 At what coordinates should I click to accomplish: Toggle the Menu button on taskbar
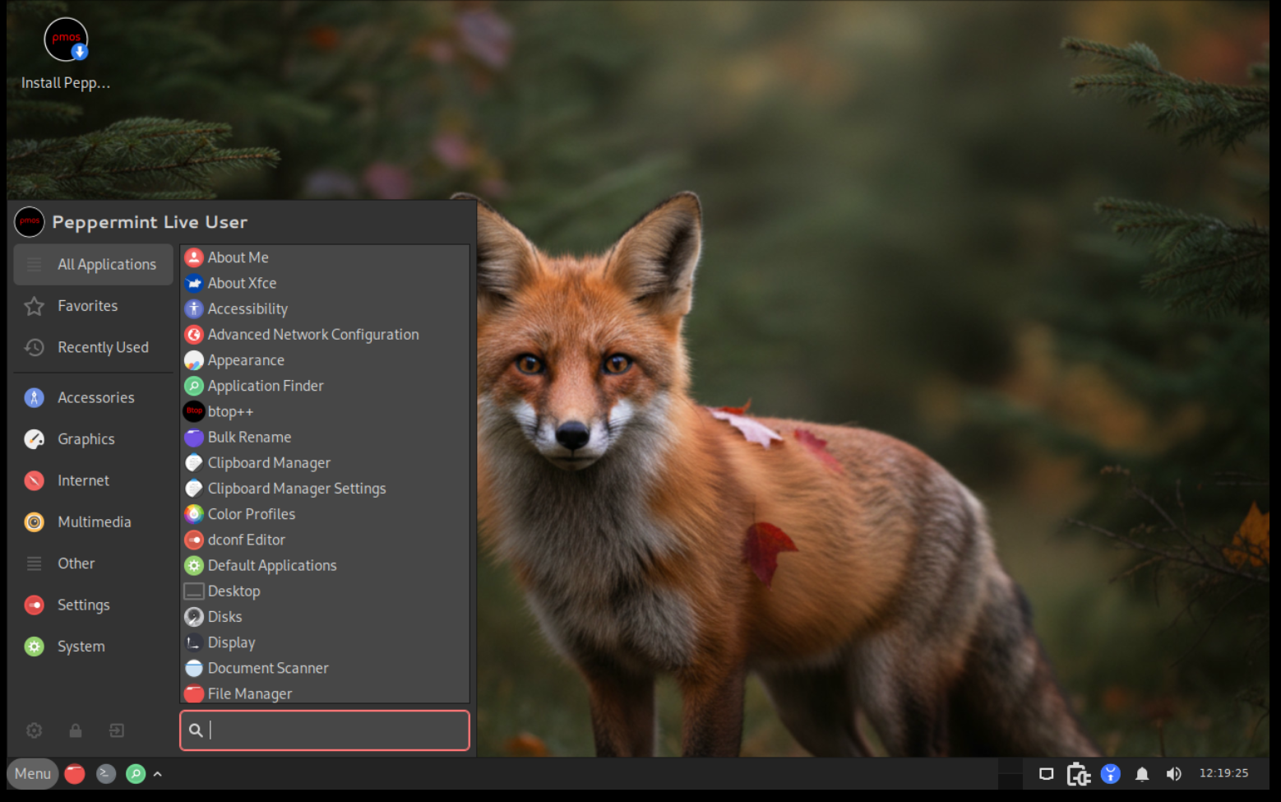(x=33, y=774)
